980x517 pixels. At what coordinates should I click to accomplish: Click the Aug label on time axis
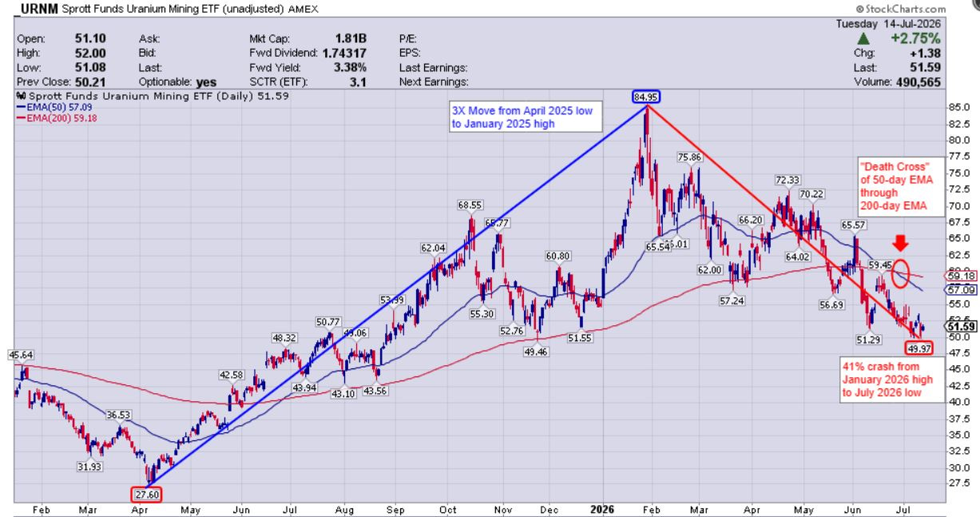coord(344,508)
